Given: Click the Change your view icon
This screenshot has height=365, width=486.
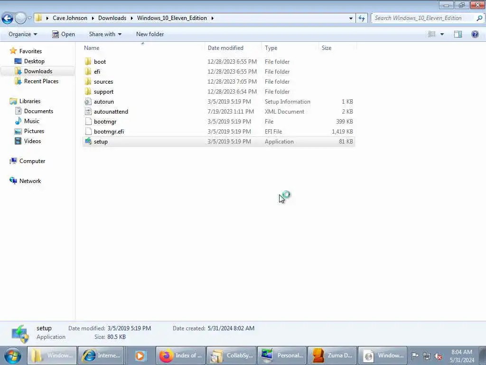Looking at the screenshot, I should 432,34.
